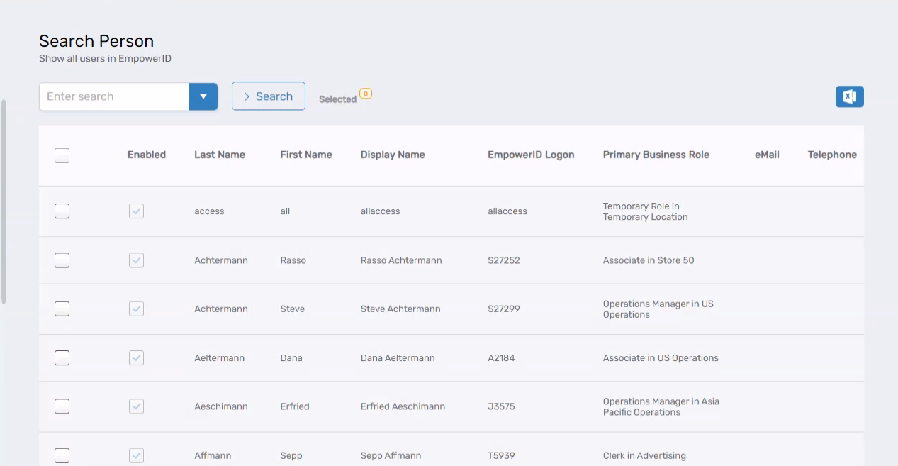This screenshot has height=466, width=898.
Task: Click logon S27252
Action: tap(504, 260)
